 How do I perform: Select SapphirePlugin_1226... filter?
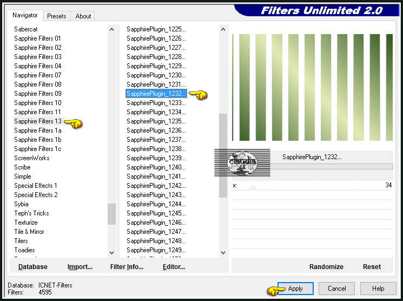156,38
